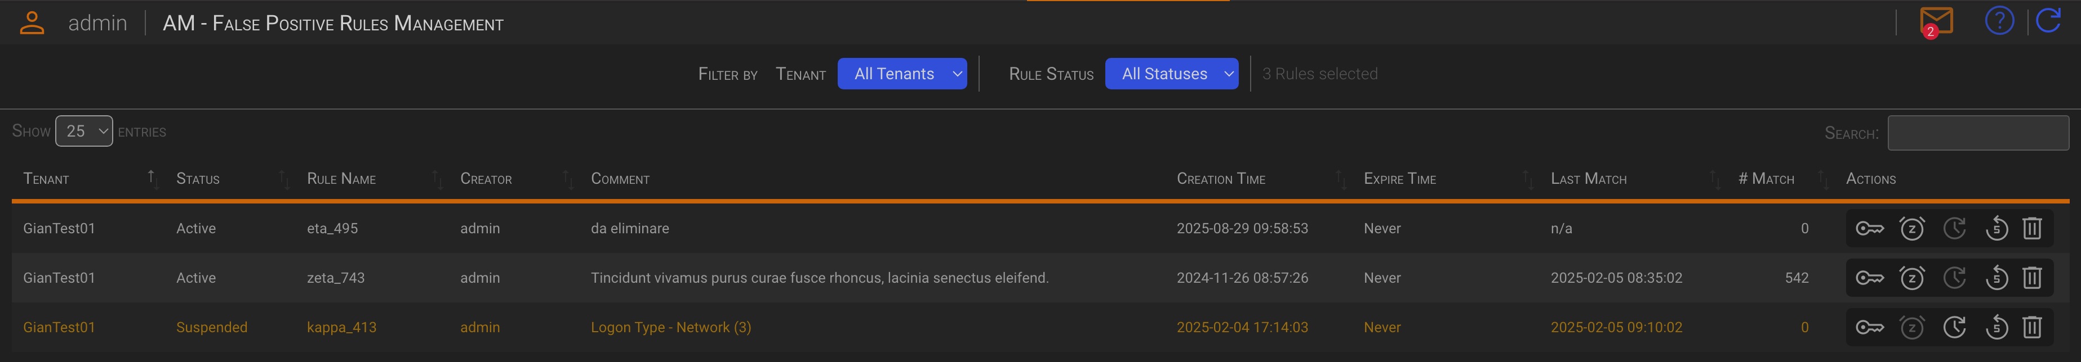Snooze the zeta_743 rule
The height and width of the screenshot is (362, 2081).
1911,278
